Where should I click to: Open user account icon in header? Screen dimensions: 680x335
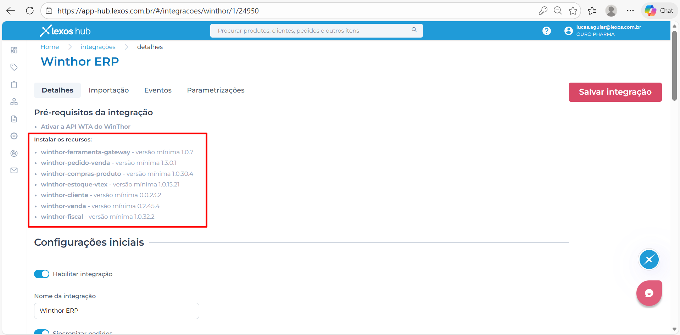pyautogui.click(x=569, y=31)
